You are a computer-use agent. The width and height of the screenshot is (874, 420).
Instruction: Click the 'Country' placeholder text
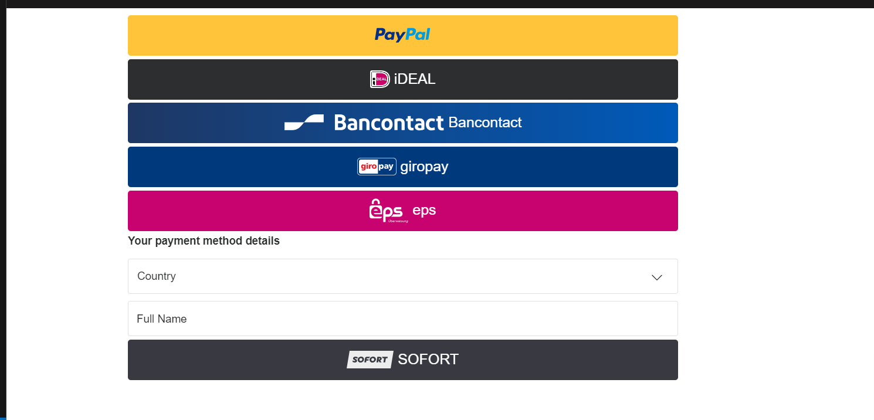(x=157, y=276)
